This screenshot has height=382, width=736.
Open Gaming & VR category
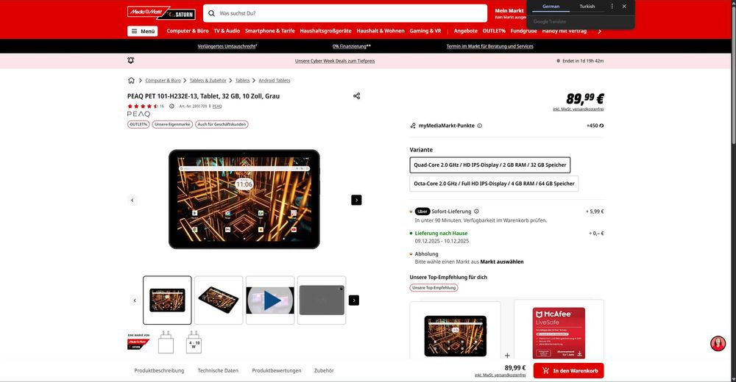point(425,31)
